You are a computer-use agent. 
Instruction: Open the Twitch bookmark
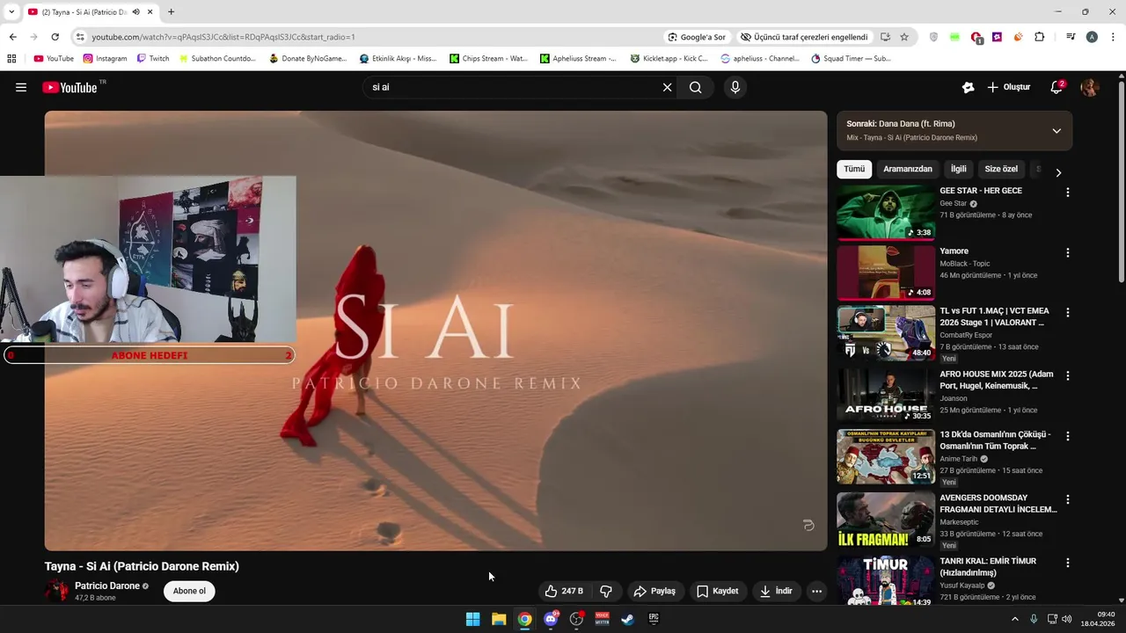click(153, 59)
